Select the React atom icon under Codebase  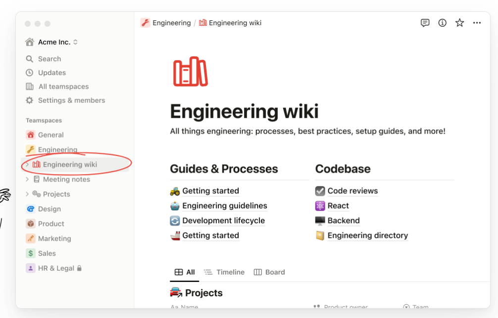pyautogui.click(x=320, y=206)
